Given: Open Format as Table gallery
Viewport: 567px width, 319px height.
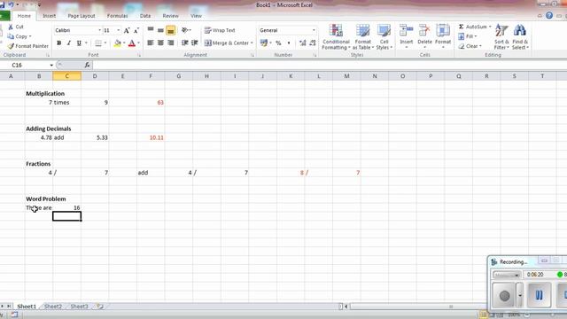Looking at the screenshot, I should (x=362, y=37).
